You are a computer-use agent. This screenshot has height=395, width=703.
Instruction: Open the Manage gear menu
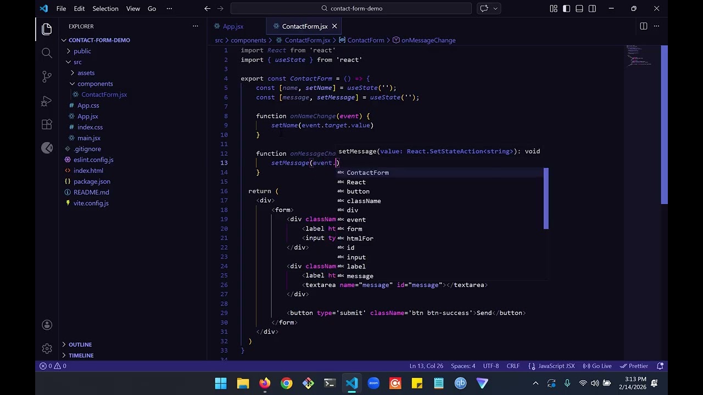click(47, 348)
